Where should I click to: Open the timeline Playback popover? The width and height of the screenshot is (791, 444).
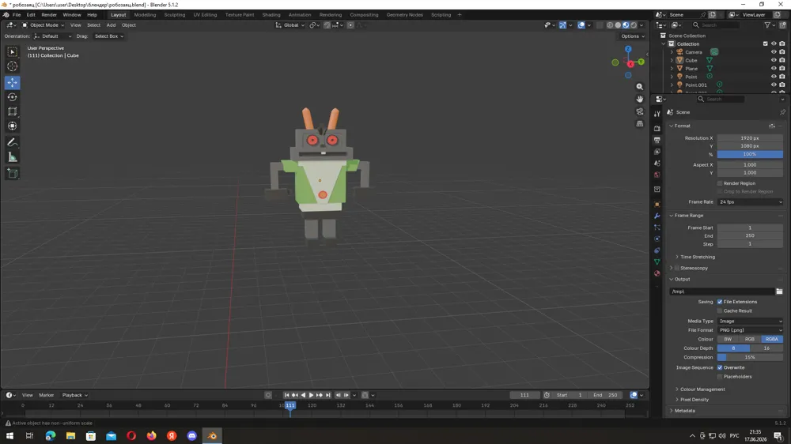coord(74,395)
